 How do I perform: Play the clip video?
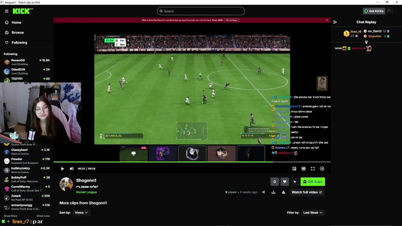[x=62, y=169]
